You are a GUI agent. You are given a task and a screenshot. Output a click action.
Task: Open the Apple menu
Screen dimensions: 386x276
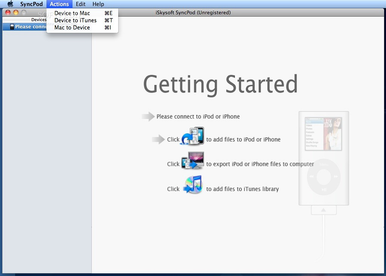[x=10, y=4]
